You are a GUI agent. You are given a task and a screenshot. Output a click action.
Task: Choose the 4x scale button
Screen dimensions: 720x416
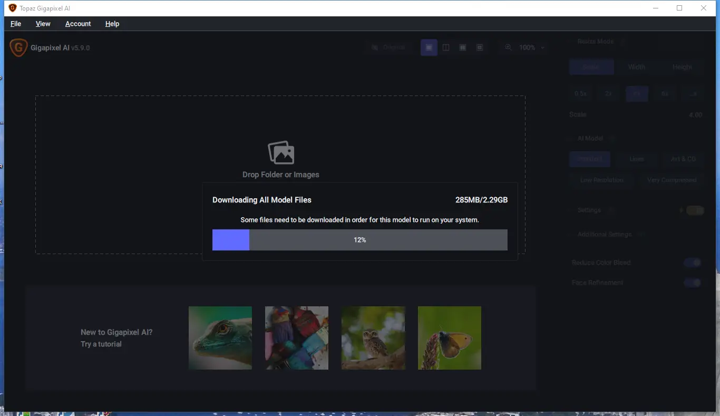pos(637,93)
